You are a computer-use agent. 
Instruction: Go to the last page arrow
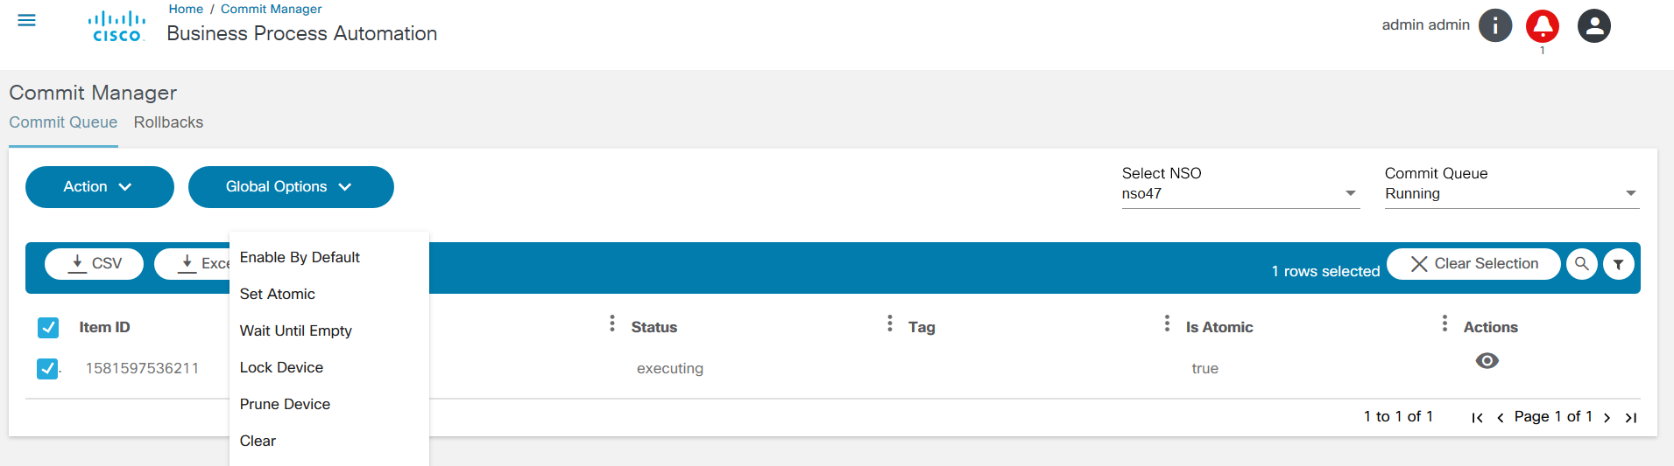pyautogui.click(x=1631, y=418)
